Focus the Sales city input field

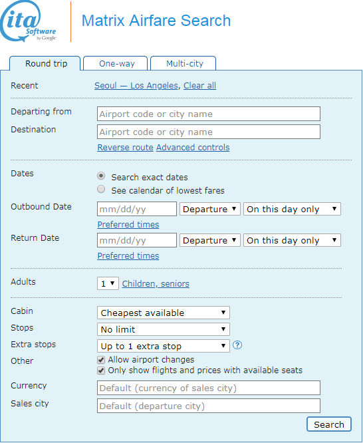click(209, 406)
